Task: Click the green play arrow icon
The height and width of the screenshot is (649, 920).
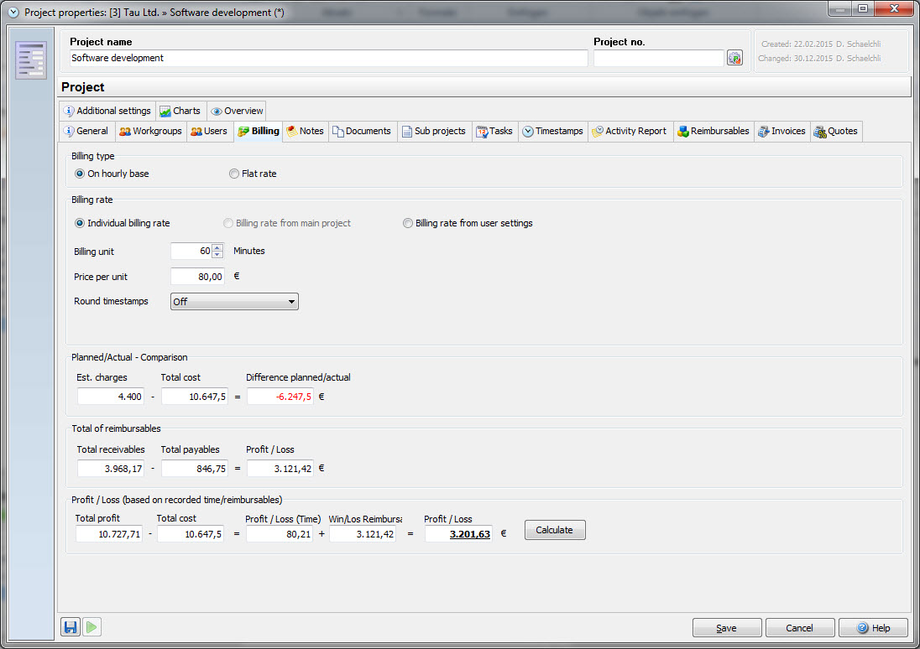Action: (x=92, y=627)
